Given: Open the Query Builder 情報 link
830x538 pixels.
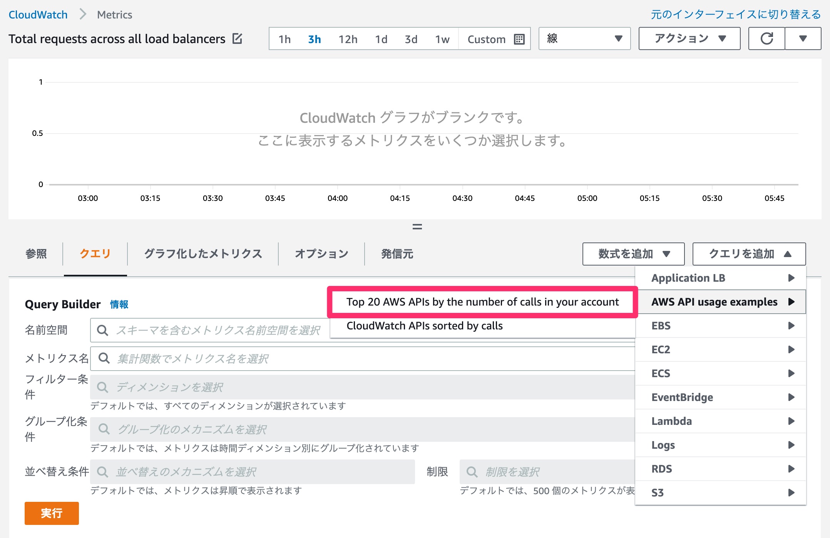Looking at the screenshot, I should [x=119, y=304].
